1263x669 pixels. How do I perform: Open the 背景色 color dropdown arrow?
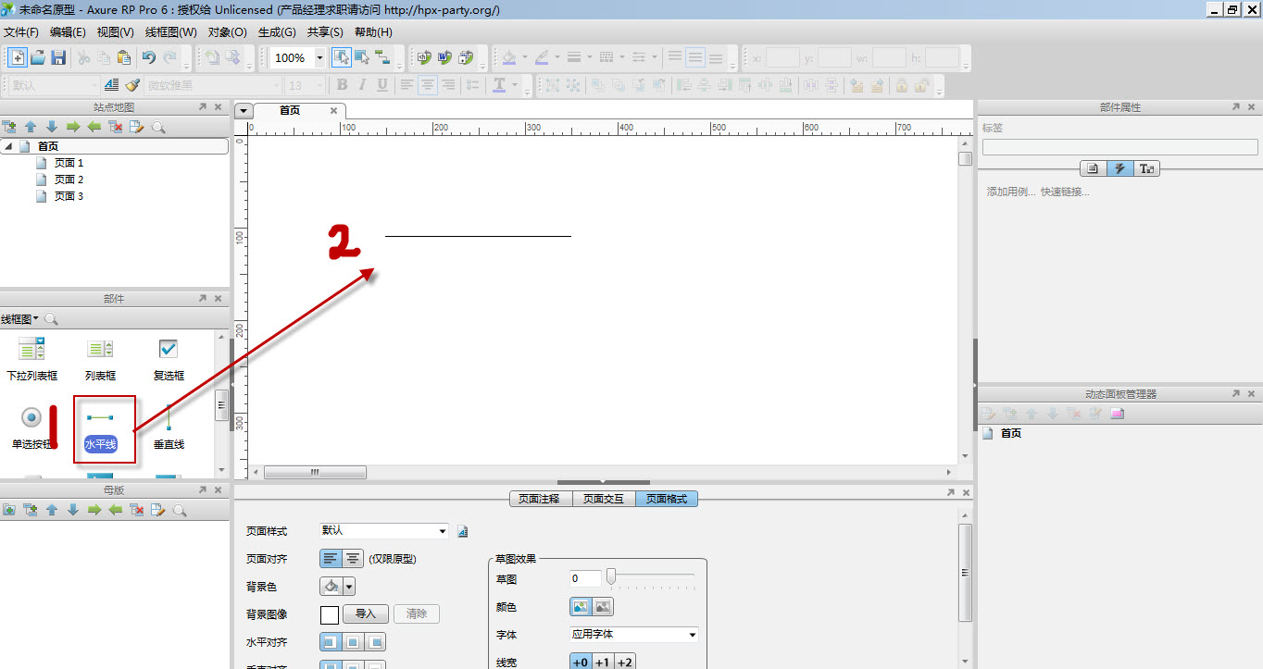point(349,587)
